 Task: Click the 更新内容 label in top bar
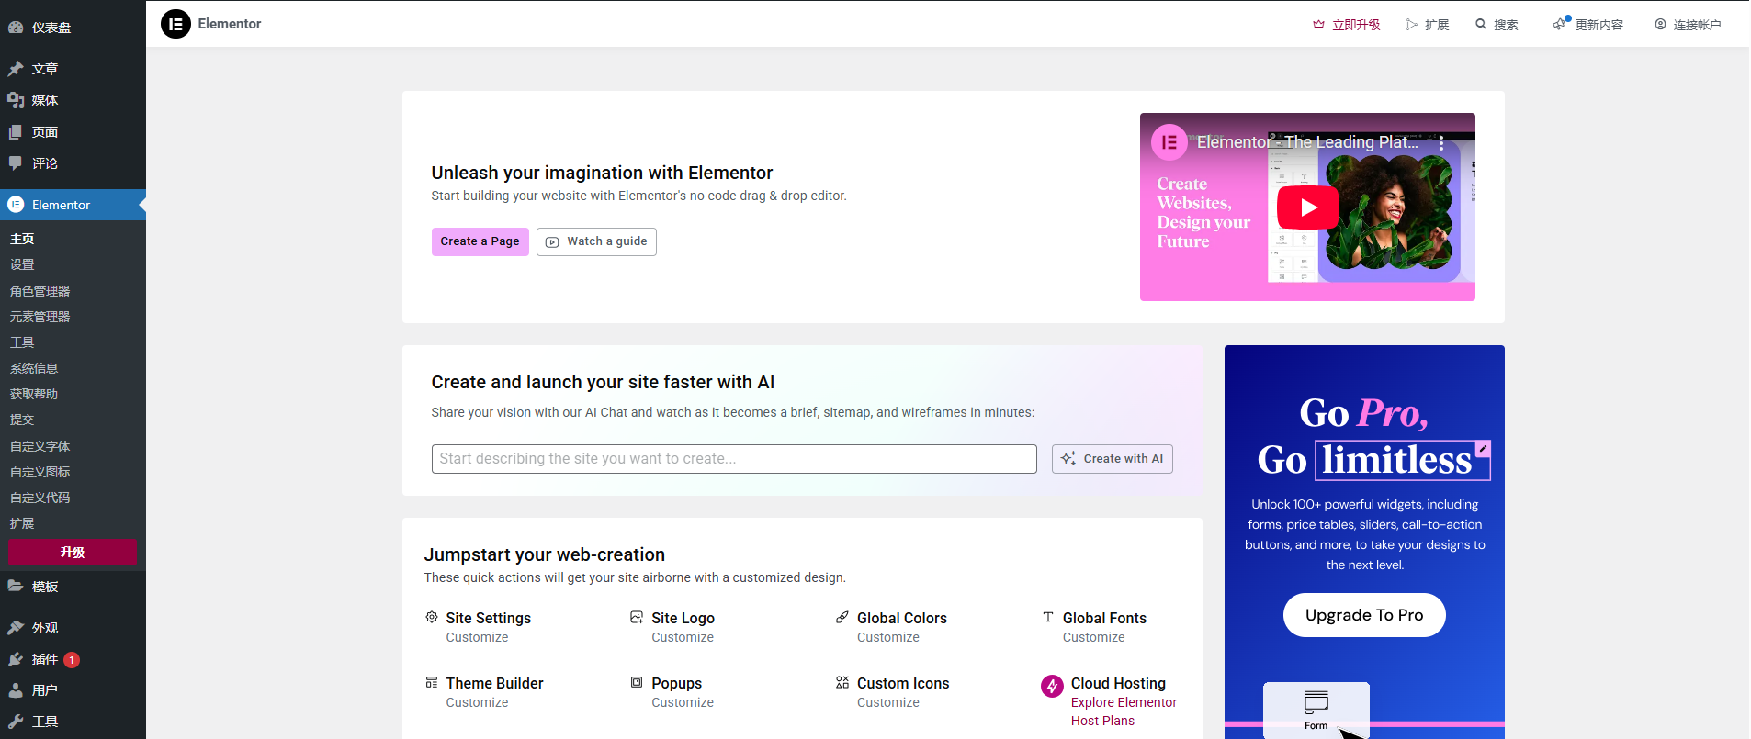[x=1599, y=25]
